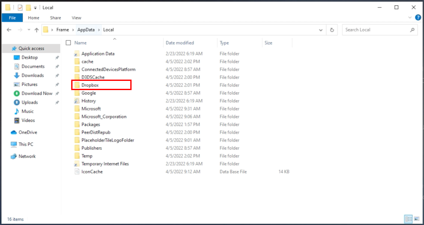
Task: Expand the Frame breadcrumb chevron
Action: [x=73, y=30]
